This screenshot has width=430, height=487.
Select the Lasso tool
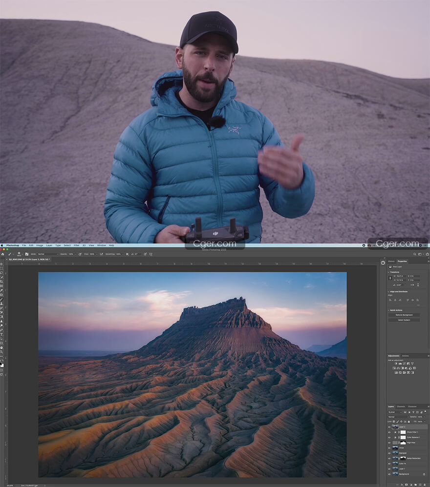click(x=1, y=273)
